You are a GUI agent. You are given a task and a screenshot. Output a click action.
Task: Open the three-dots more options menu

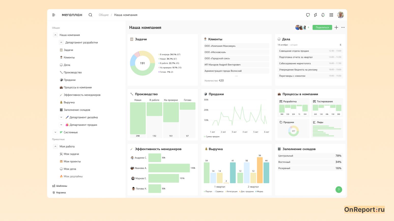click(343, 27)
